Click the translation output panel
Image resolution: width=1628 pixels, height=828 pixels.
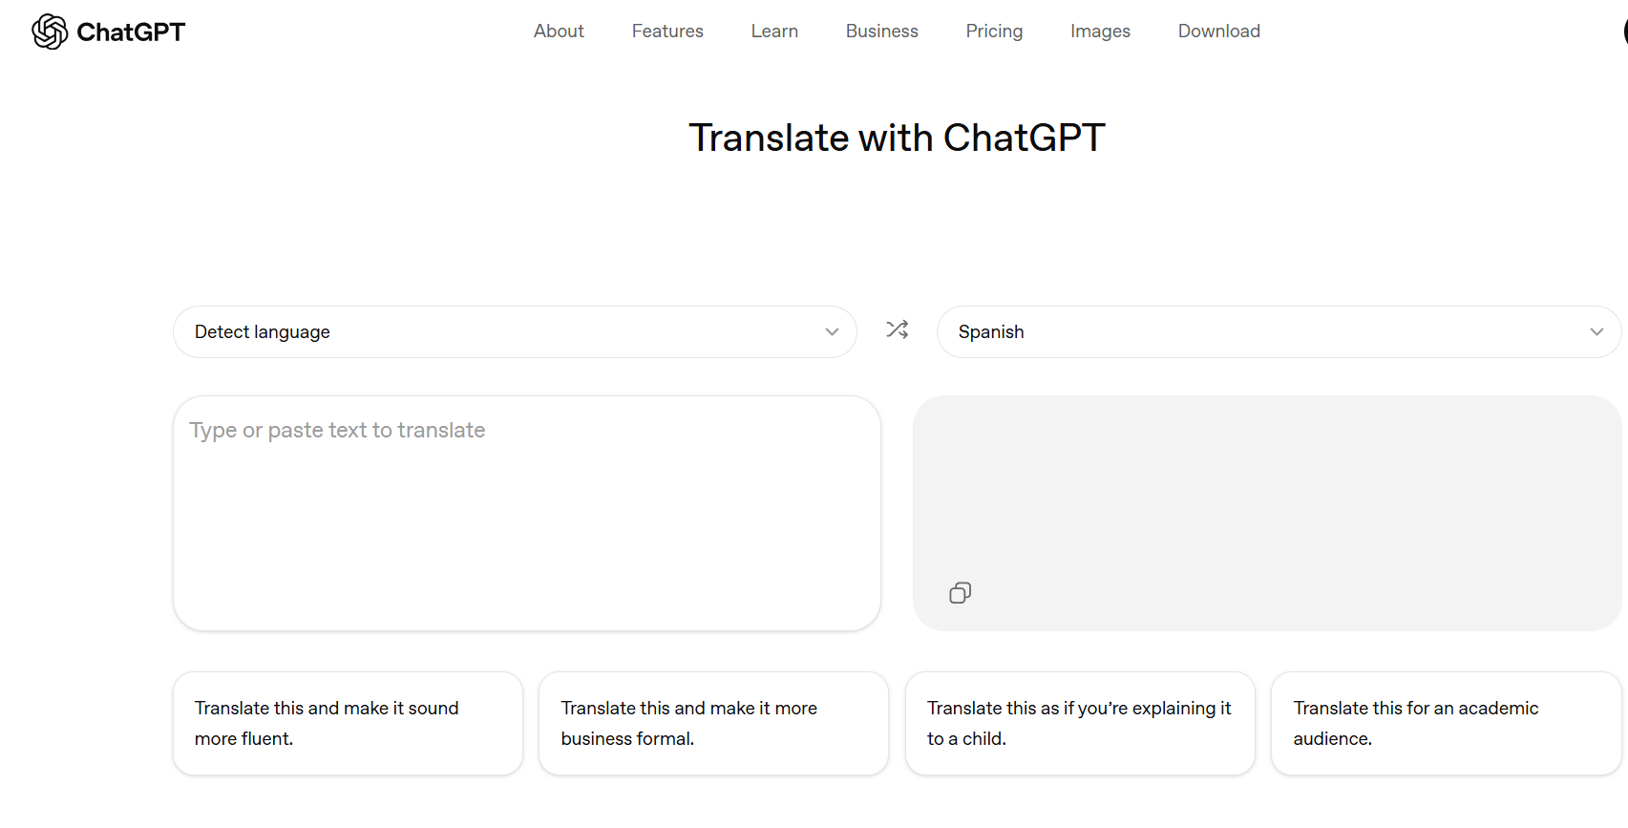(x=1267, y=513)
